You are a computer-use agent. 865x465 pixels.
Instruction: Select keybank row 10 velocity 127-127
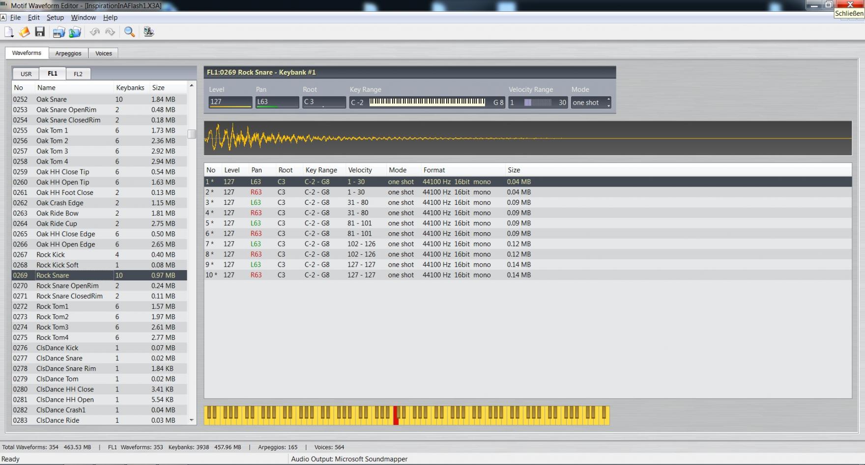tap(528, 275)
